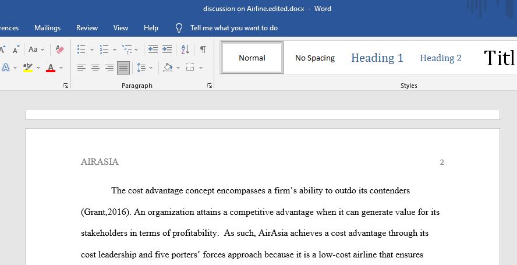This screenshot has width=517, height=265.
Task: Apply the Heading 2 style
Action: pos(441,58)
